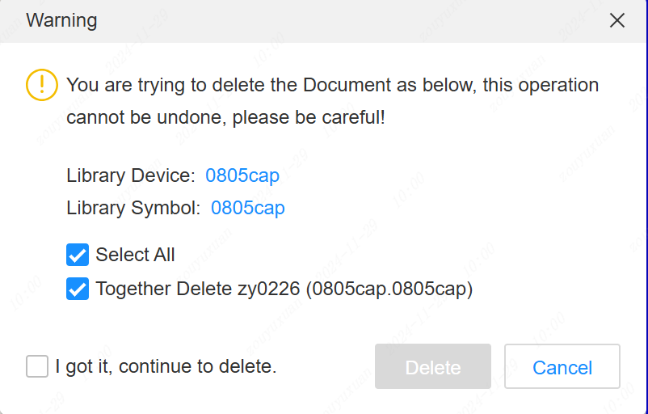The height and width of the screenshot is (414, 648).
Task: Click the "Library Symbol:" label
Action: pos(133,208)
